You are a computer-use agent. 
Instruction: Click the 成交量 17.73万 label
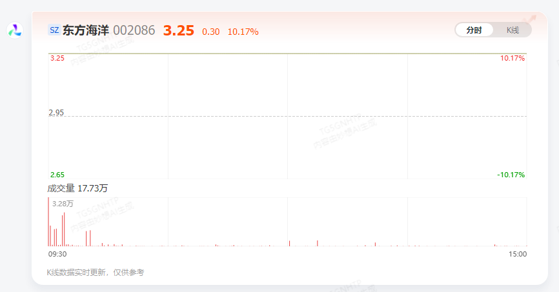click(77, 188)
